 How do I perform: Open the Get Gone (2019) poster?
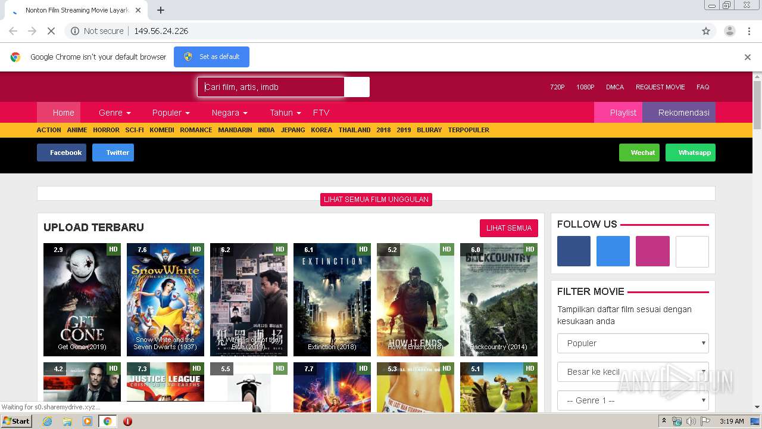coord(82,300)
